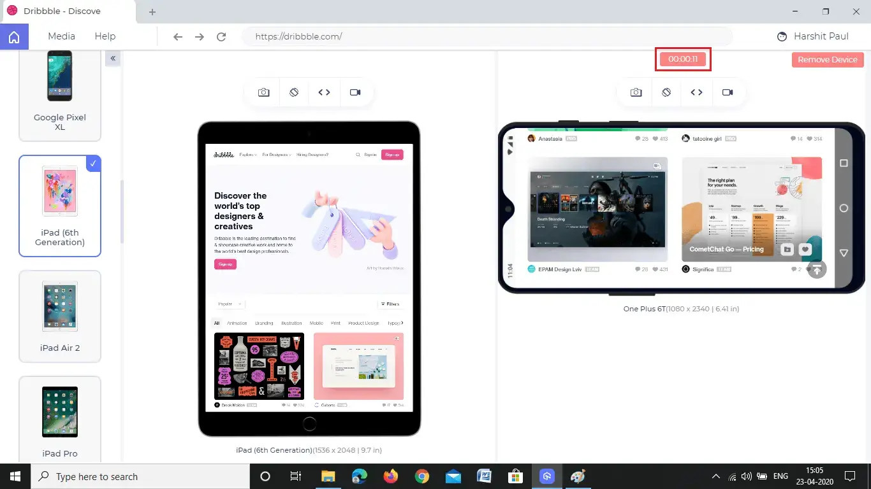
Task: Start video recording on the iPad device
Action: 355,92
